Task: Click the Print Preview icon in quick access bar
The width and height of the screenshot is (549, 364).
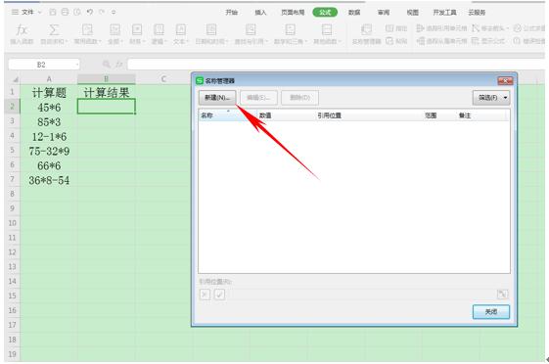Action: click(77, 13)
